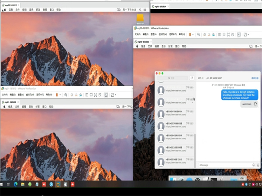Click the emoji icon in message field
This screenshot has height=196, width=262.
(x=254, y=165)
